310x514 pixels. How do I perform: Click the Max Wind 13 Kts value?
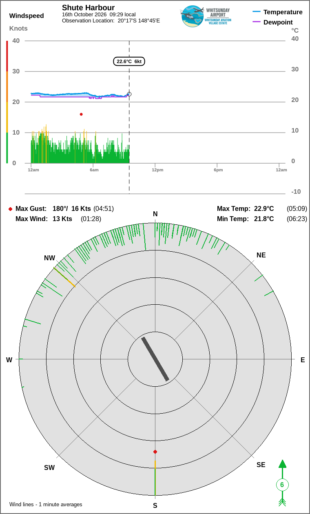62,219
